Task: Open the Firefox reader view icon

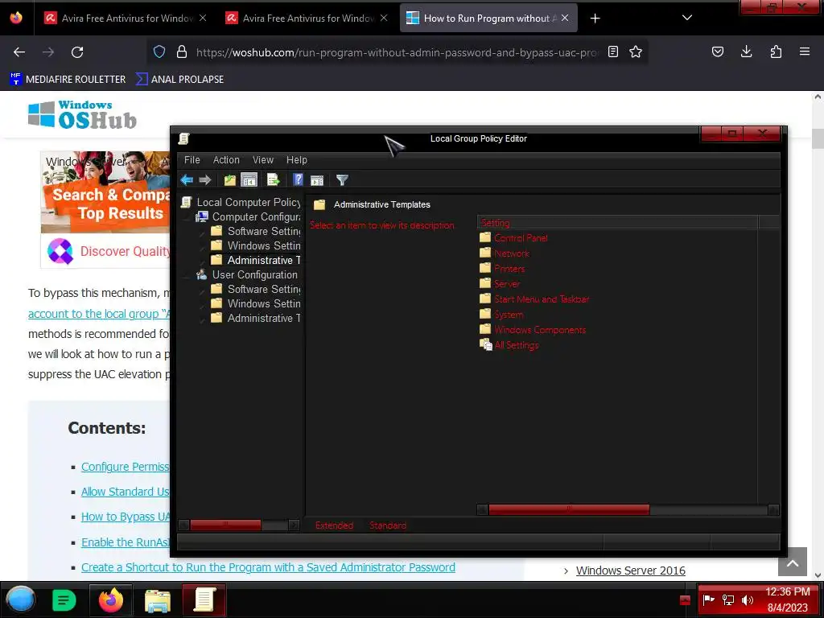Action: point(612,51)
